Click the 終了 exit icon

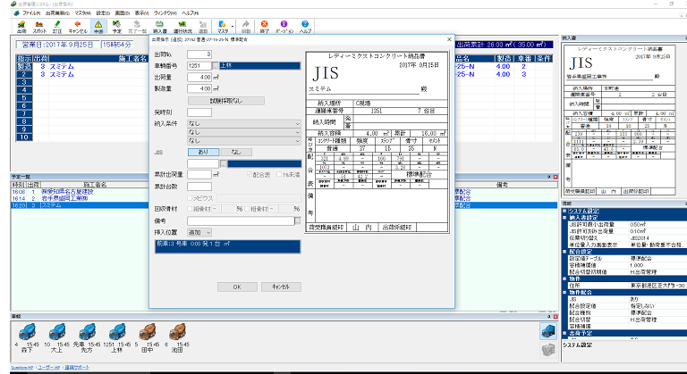(x=264, y=27)
